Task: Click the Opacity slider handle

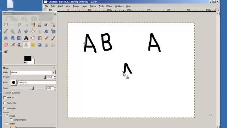Action: tap(45, 77)
